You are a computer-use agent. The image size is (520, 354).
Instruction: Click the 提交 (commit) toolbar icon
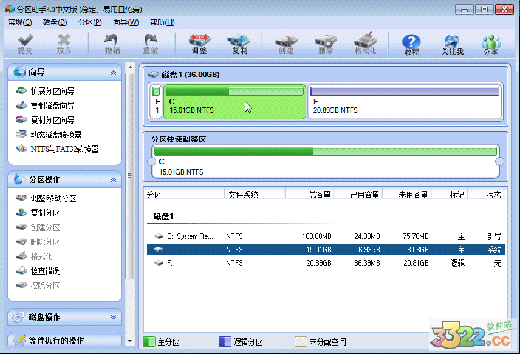point(25,44)
